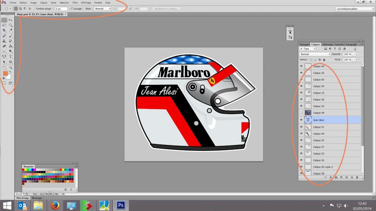Hide layer Calque 46

(301, 66)
